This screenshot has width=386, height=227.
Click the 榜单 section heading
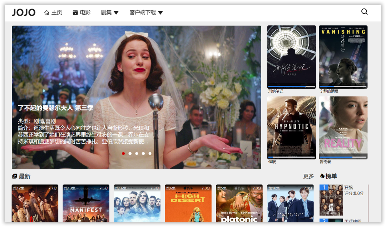331,176
